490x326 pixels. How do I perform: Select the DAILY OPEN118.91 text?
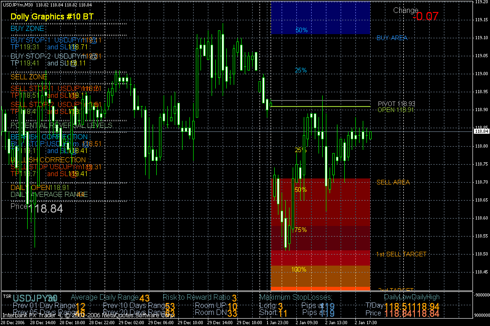tap(40, 188)
